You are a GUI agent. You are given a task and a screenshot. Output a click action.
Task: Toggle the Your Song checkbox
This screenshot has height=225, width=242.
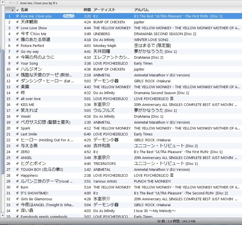[x=17, y=63]
